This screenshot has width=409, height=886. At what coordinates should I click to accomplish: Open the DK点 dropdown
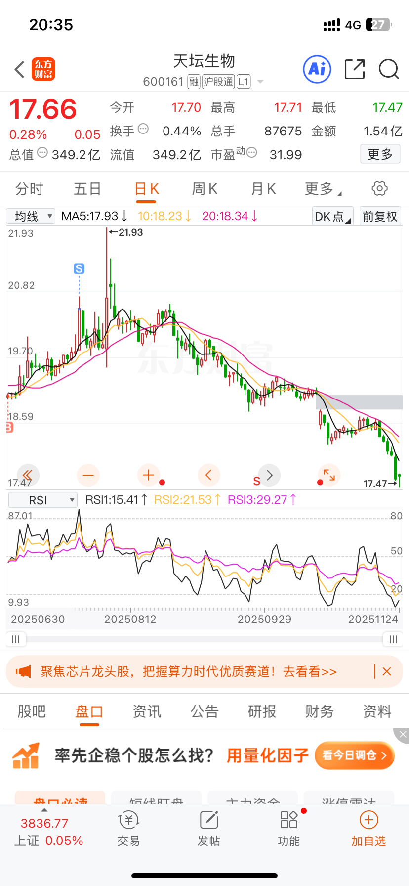(333, 216)
